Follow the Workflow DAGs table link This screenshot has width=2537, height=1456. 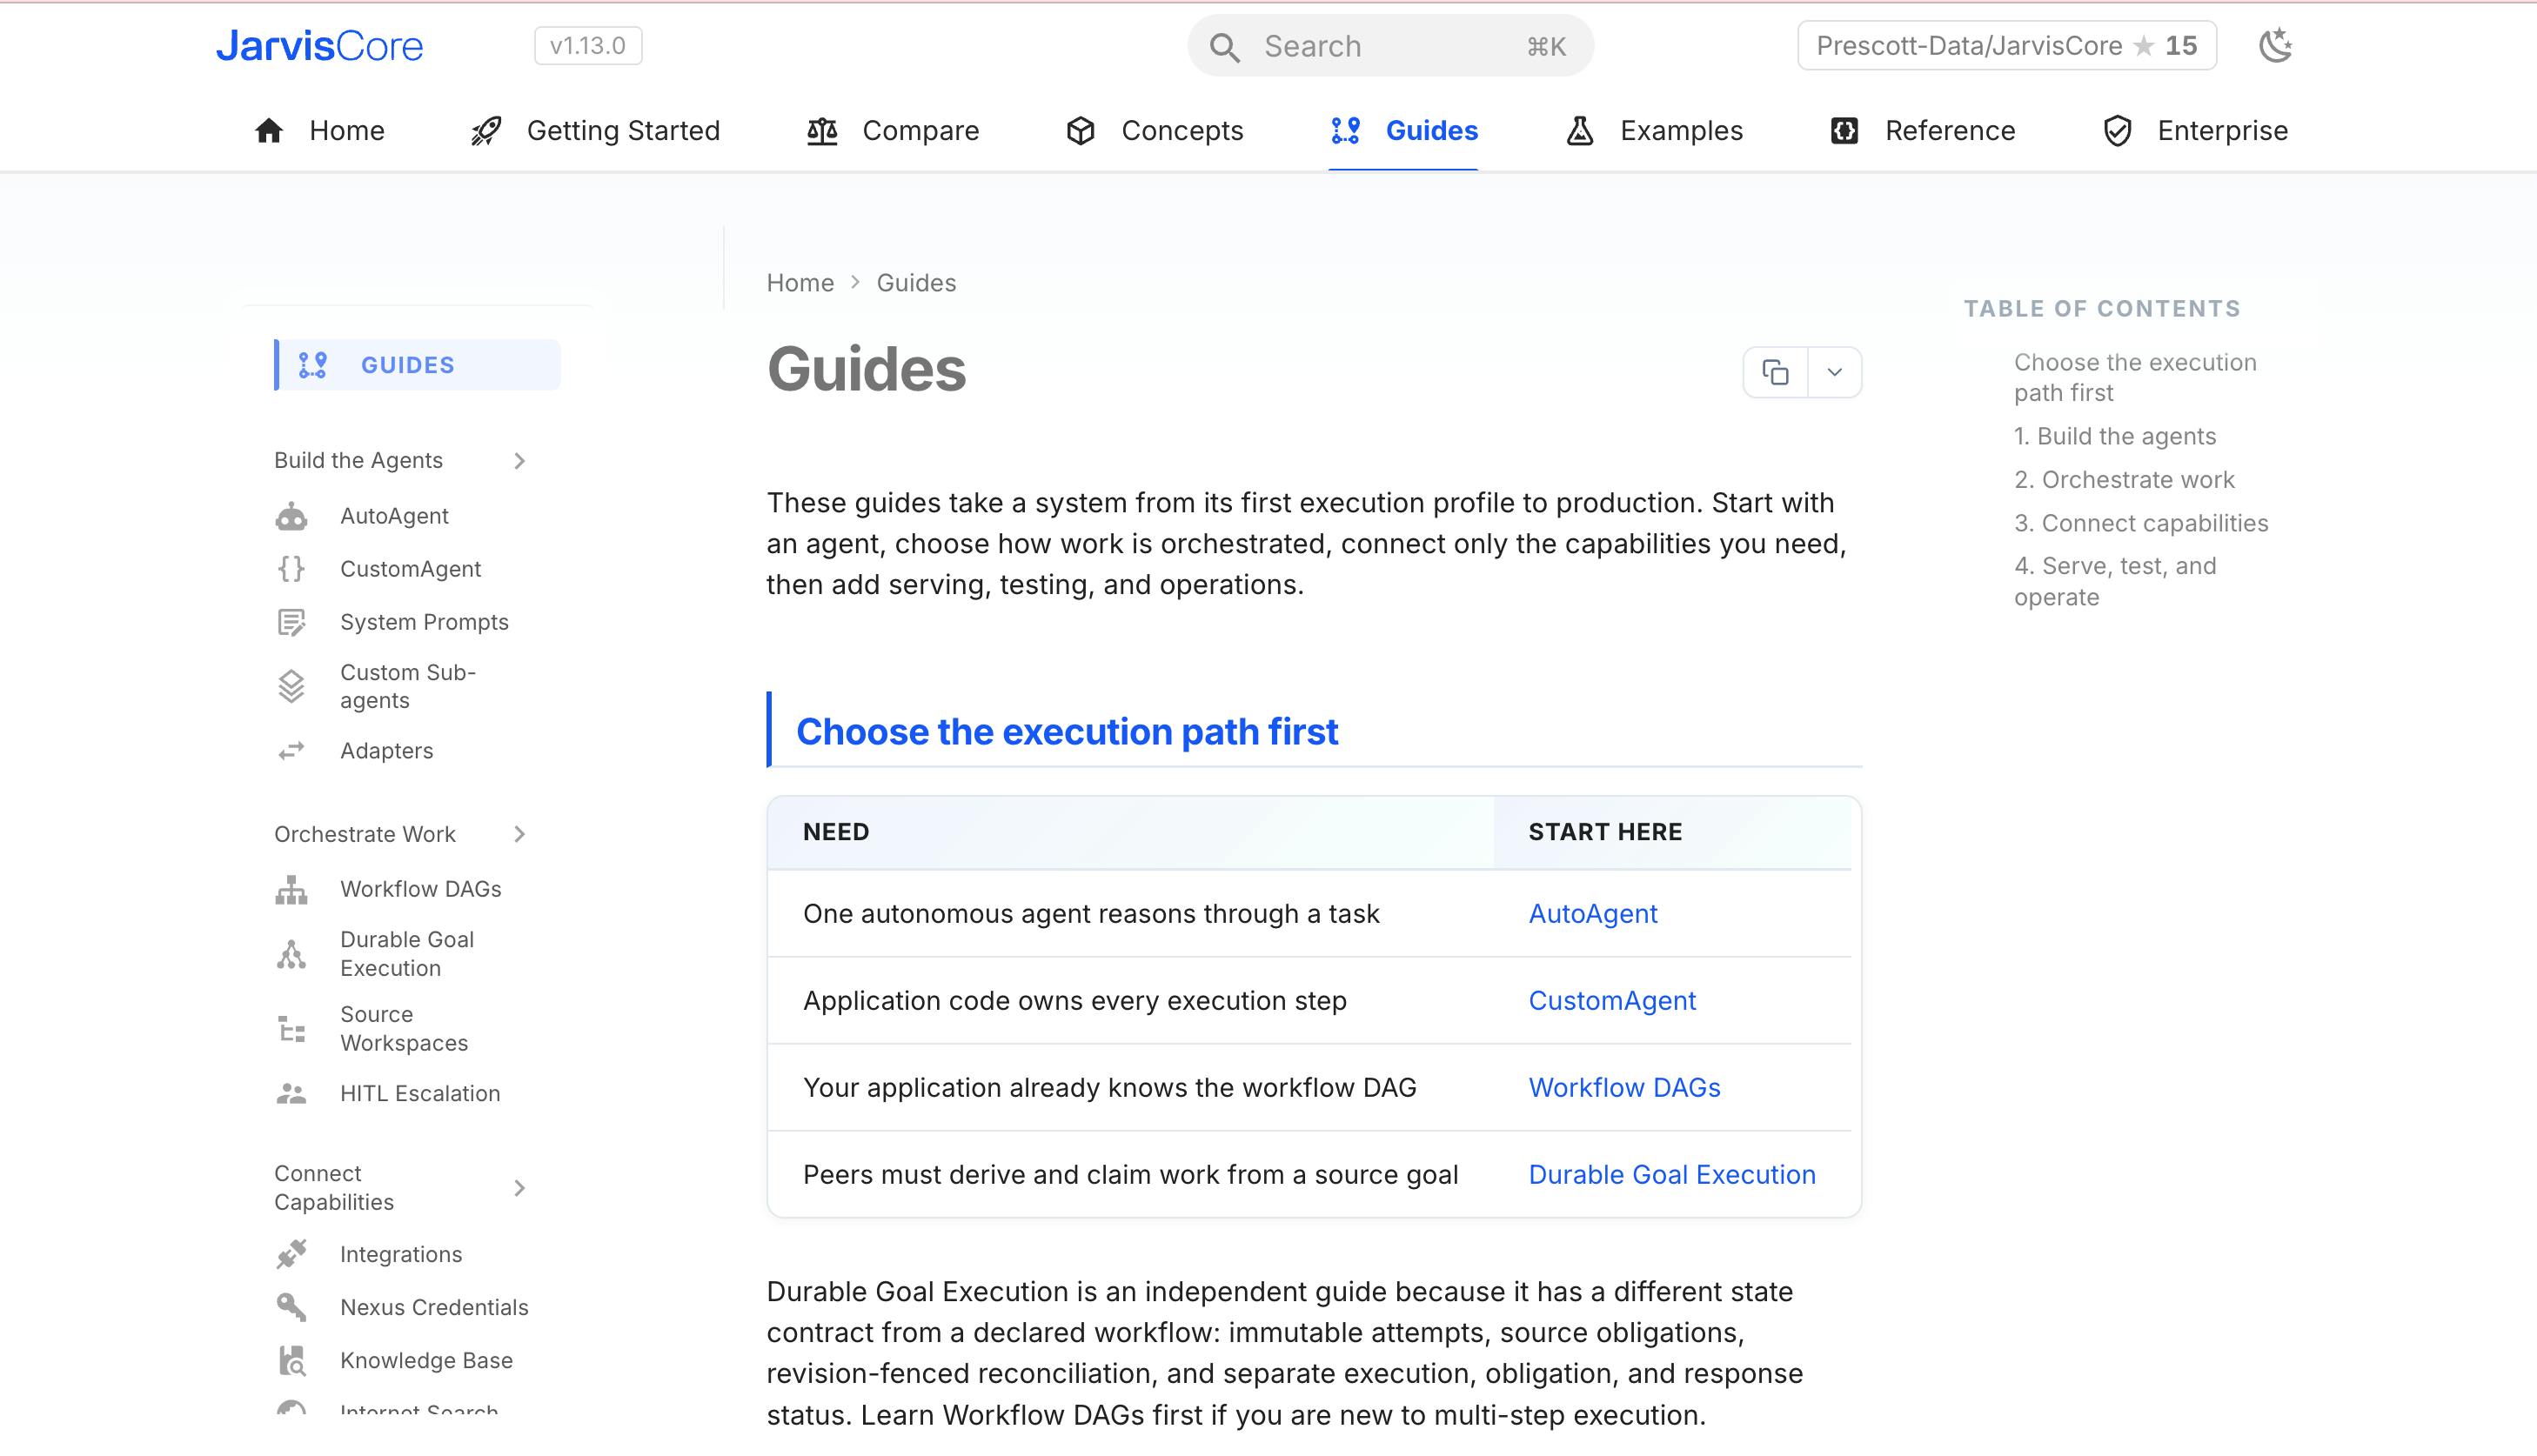(1625, 1088)
